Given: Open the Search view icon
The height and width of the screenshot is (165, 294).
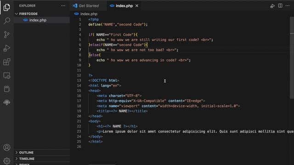Looking at the screenshot, I should point(7,21).
